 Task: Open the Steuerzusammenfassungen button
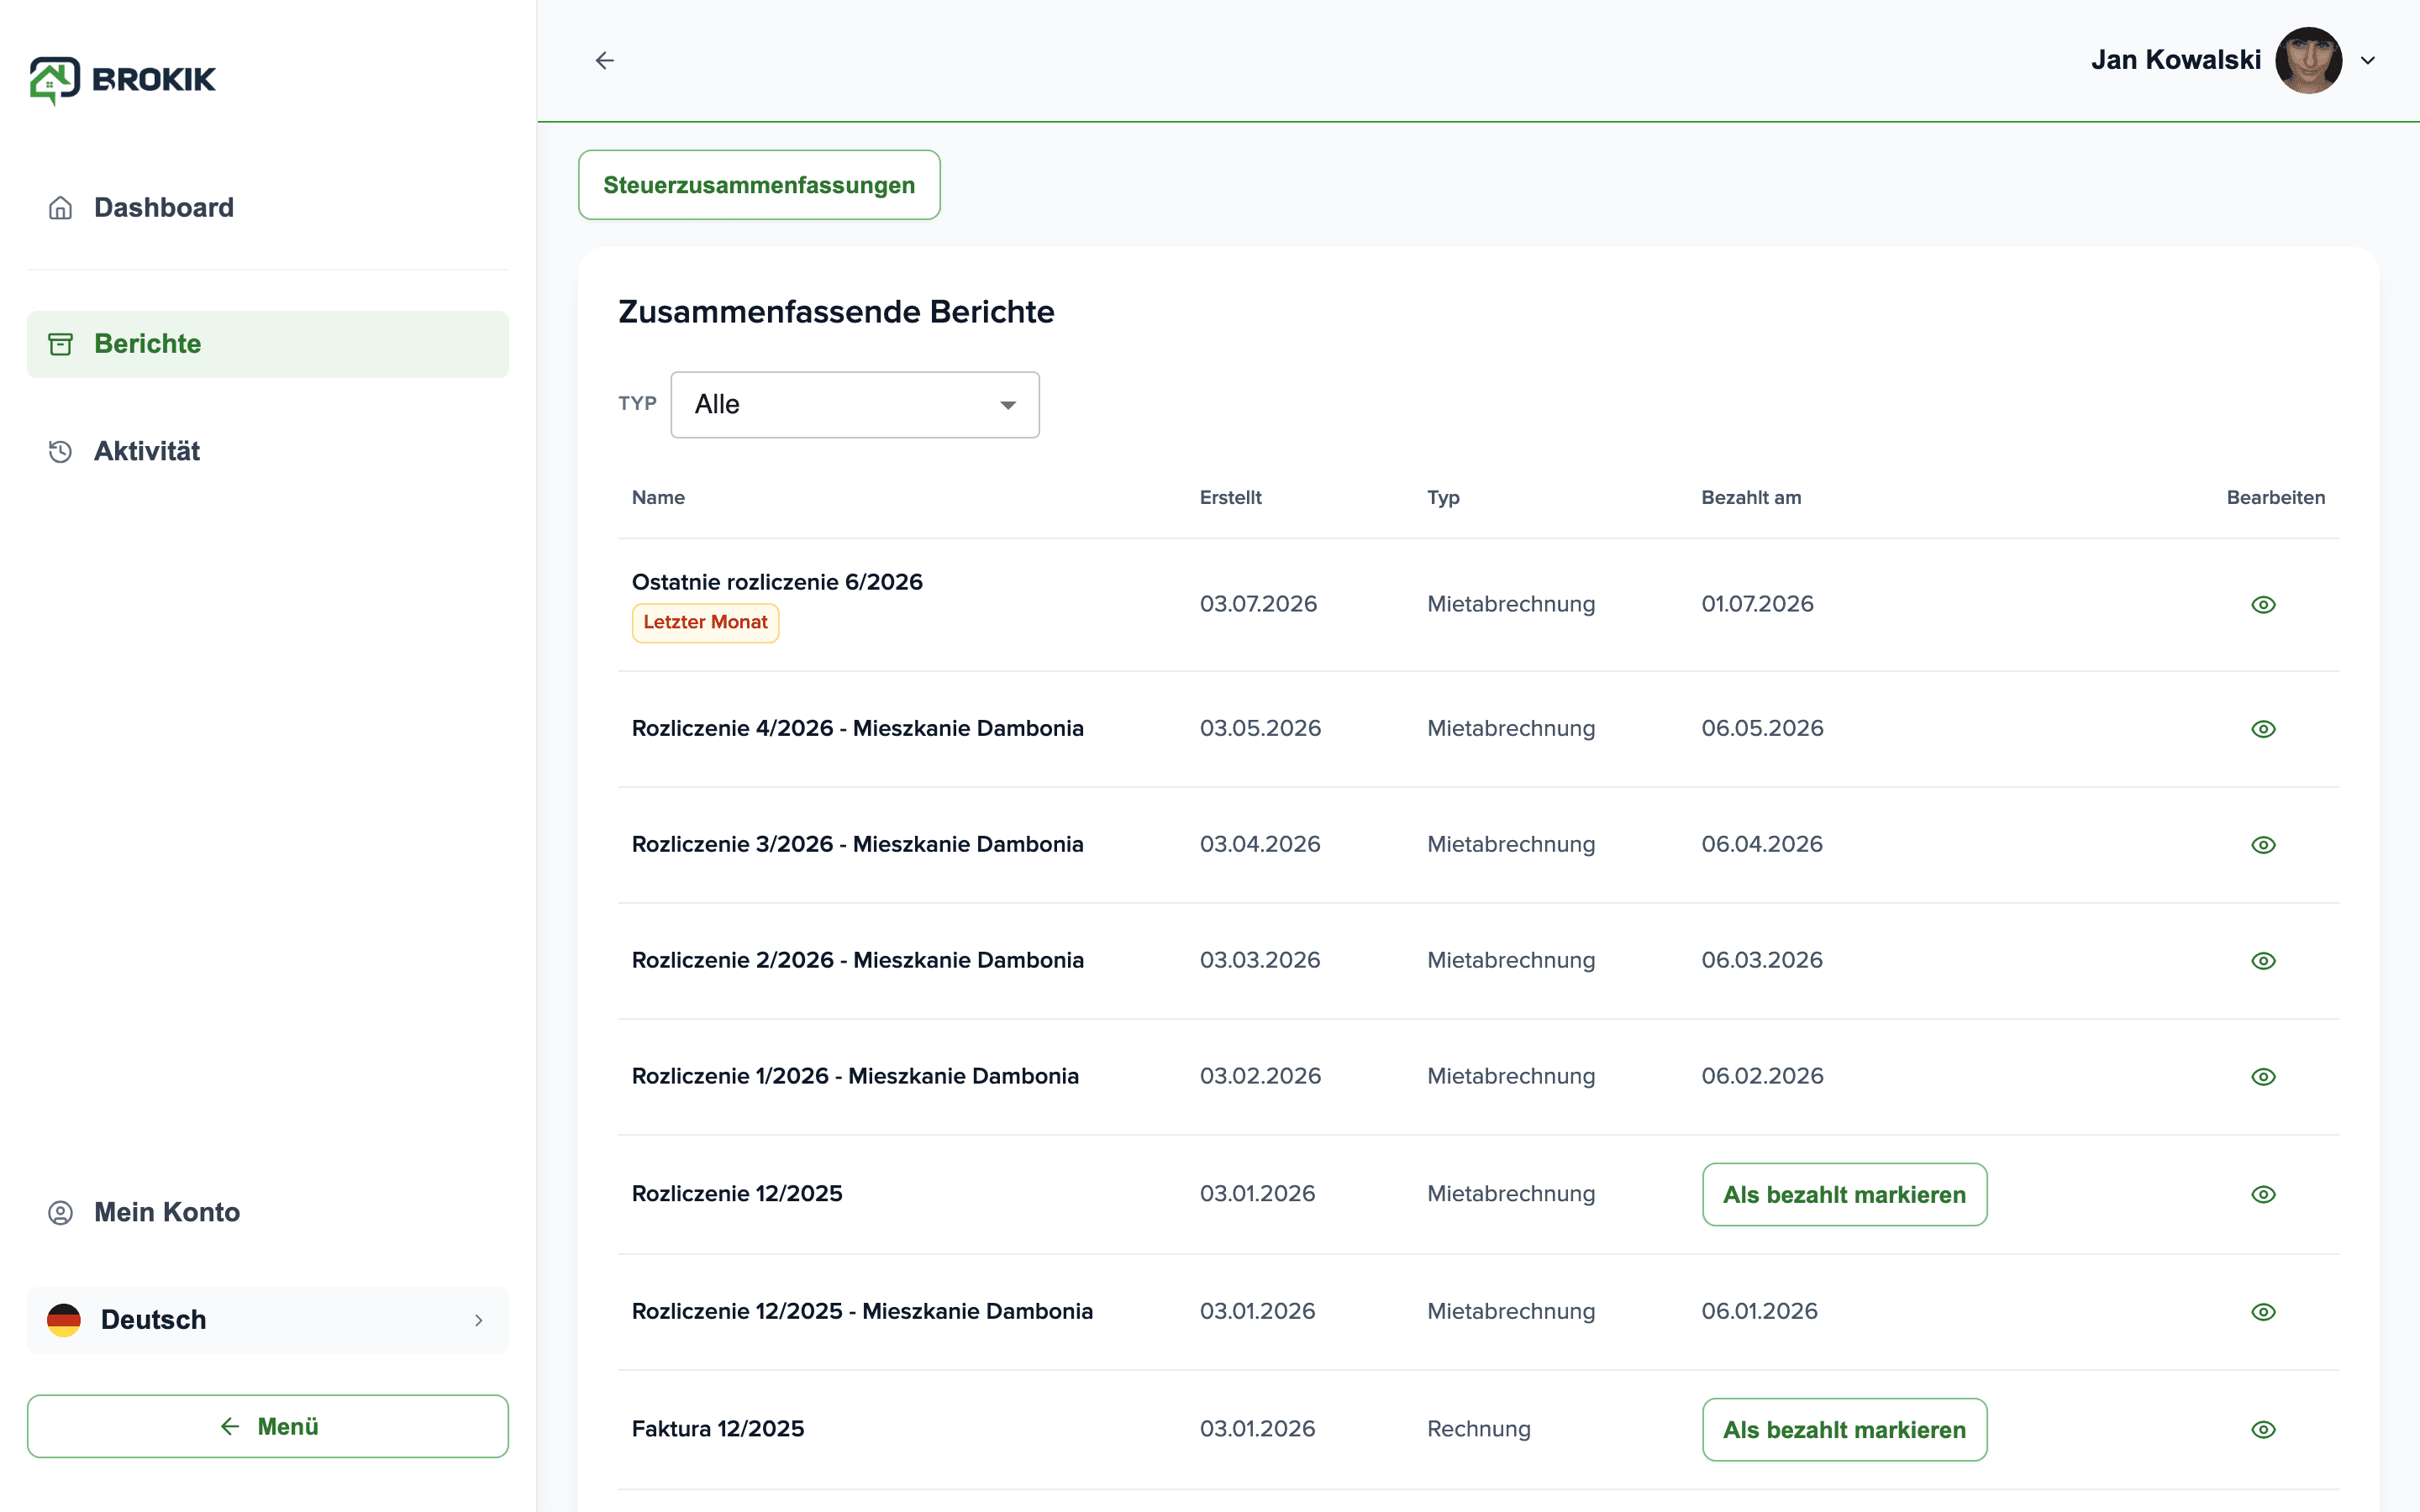pyautogui.click(x=759, y=185)
